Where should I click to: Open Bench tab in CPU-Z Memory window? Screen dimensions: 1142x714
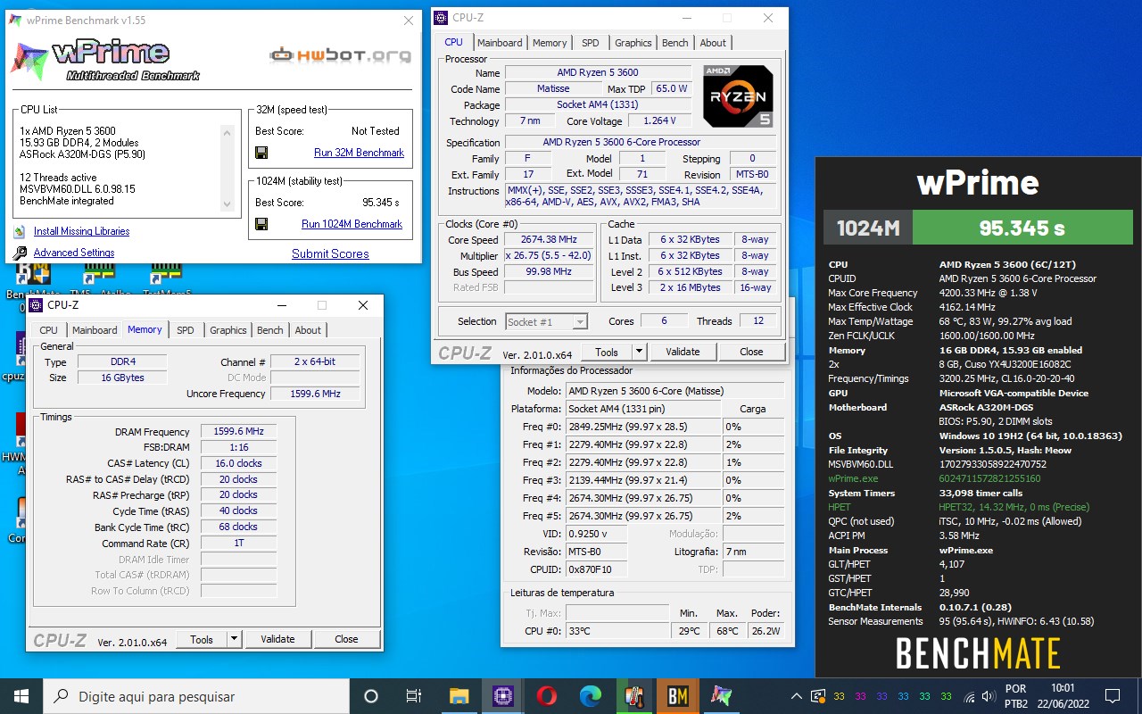pos(270,330)
